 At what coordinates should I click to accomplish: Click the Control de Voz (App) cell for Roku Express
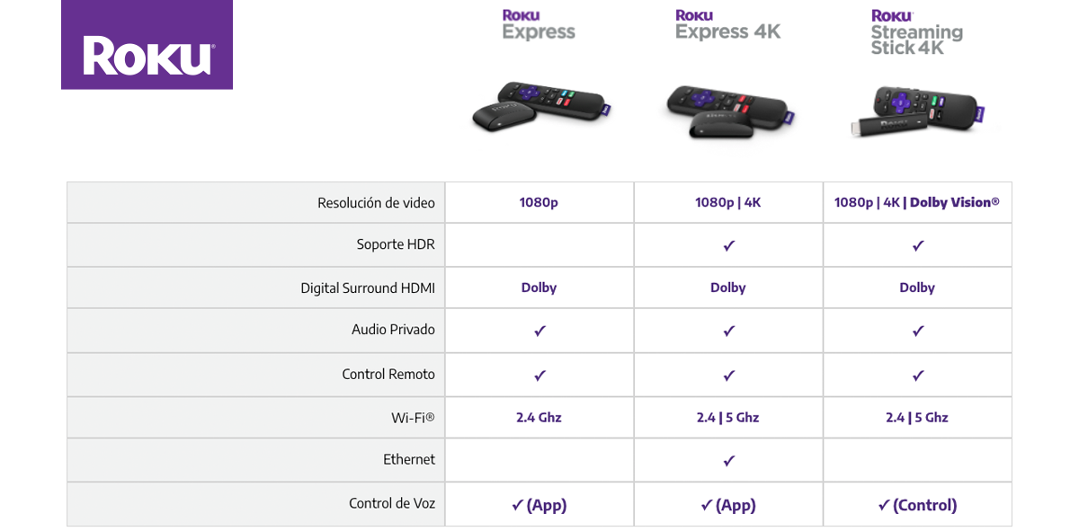tap(539, 505)
